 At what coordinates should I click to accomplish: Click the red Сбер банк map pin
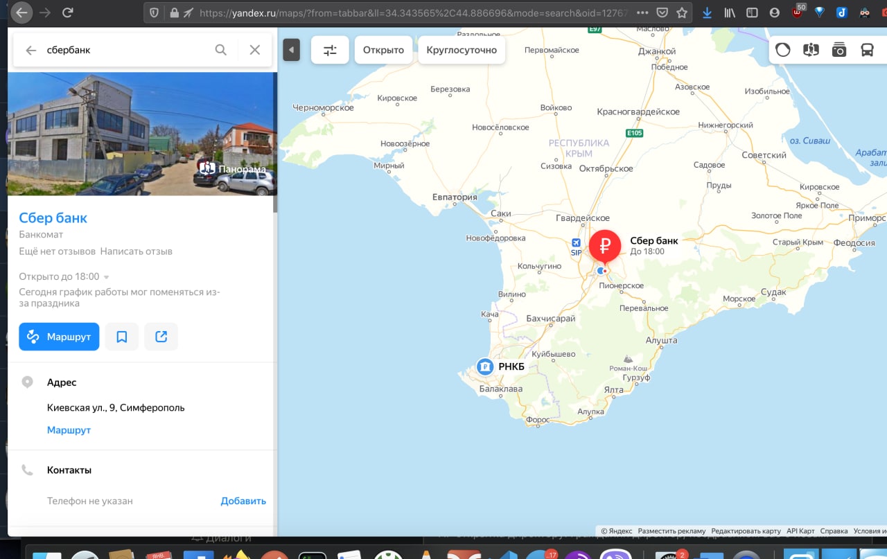605,246
